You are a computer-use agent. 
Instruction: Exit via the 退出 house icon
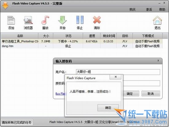[x=157, y=20]
